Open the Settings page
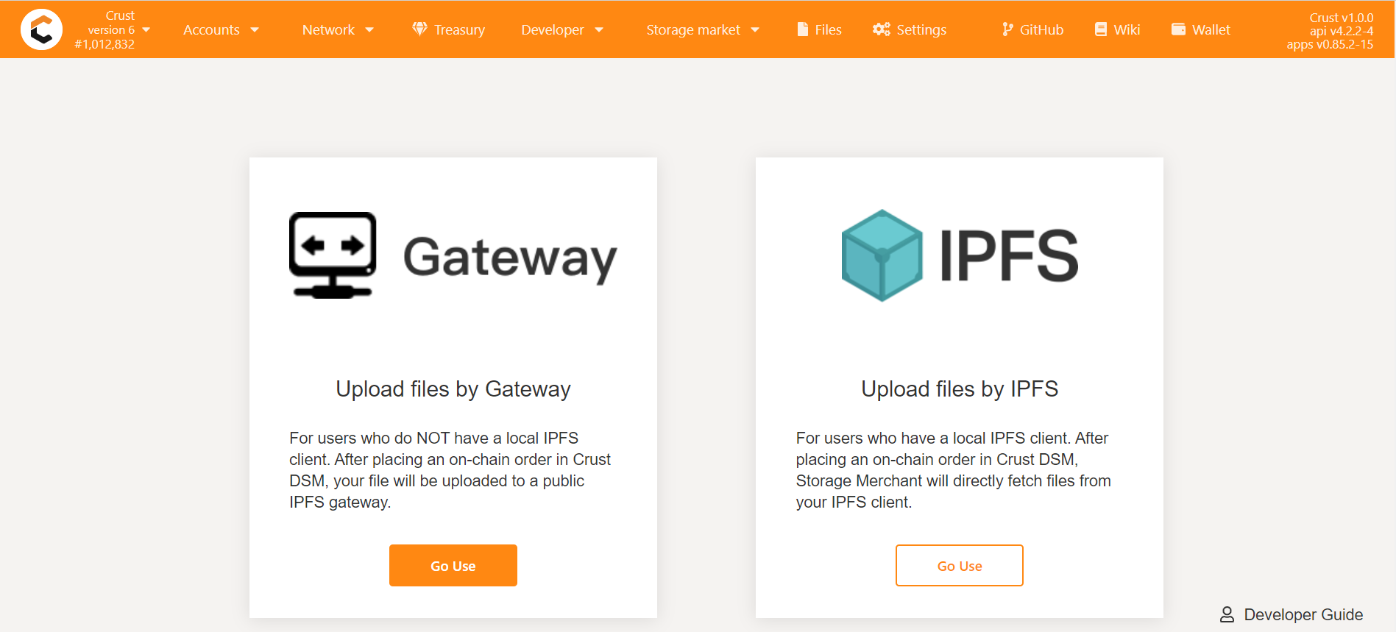 910,29
